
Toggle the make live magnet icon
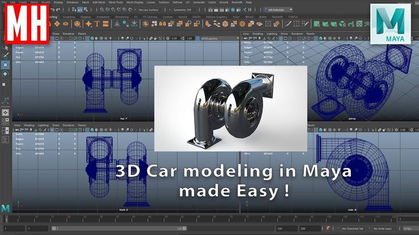coord(130,10)
